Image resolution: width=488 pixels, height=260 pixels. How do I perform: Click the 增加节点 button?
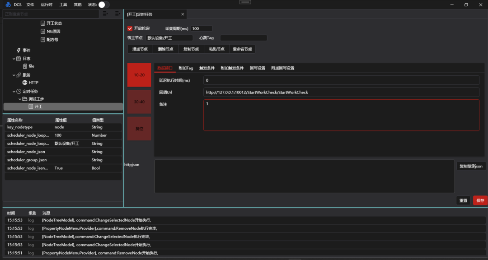coord(140,49)
